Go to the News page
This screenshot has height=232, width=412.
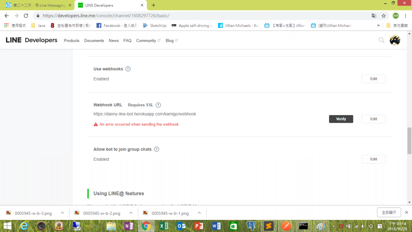113,41
